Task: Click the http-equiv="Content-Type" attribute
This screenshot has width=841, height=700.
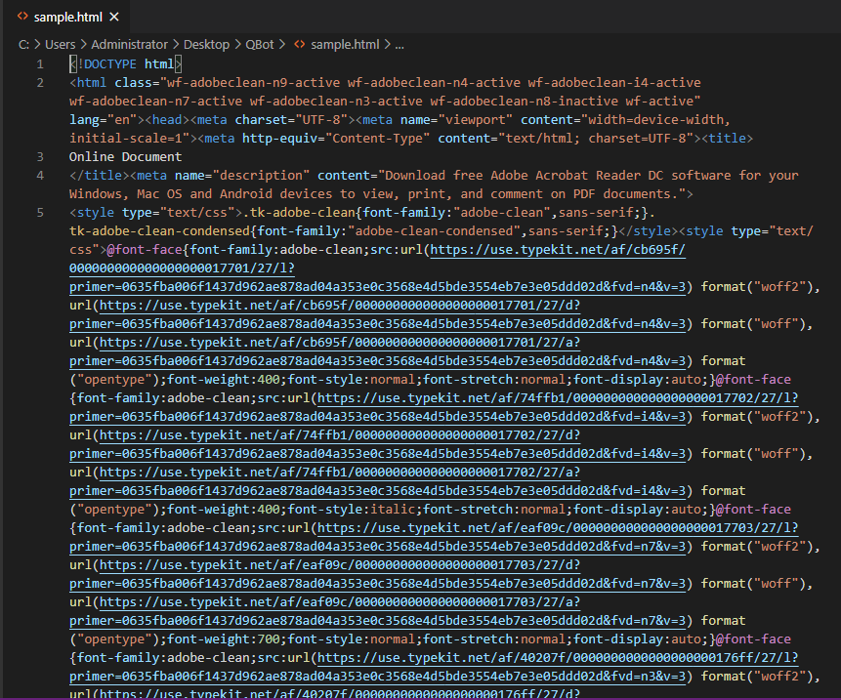Action: [x=336, y=139]
